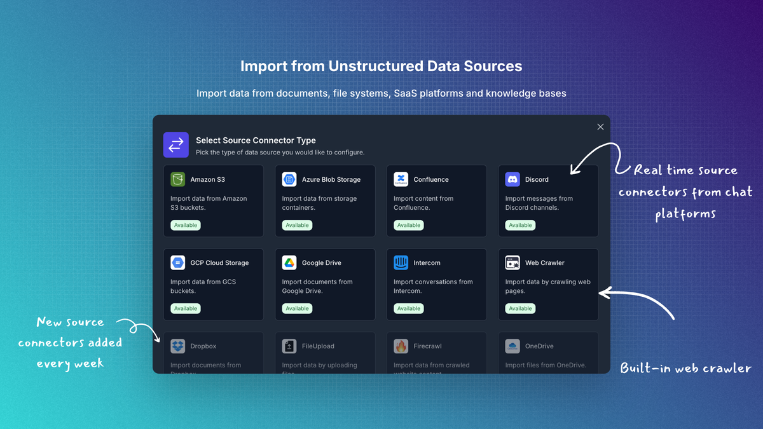
Task: Select the Intercom conversations description text
Action: tap(433, 286)
